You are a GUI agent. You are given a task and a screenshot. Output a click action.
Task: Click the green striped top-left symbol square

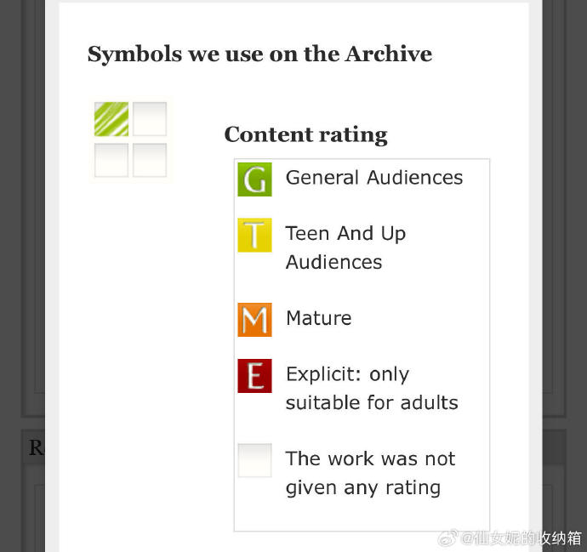coord(111,119)
